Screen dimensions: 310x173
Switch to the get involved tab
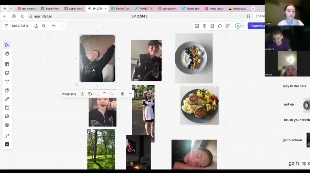point(27,9)
